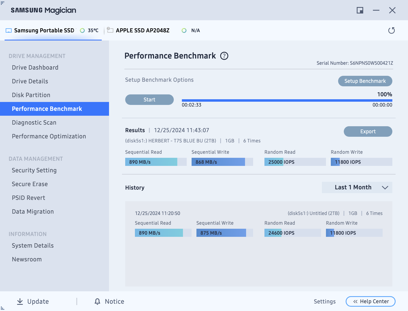The image size is (408, 311).
Task: Click the APPLE SSD drive icon
Action: click(x=110, y=30)
